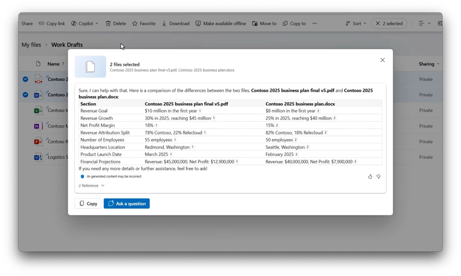The width and height of the screenshot is (461, 276).
Task: Expand the 2 Reference section
Action: coord(91,185)
